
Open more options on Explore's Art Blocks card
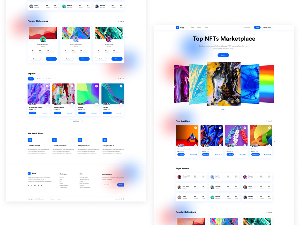[96, 104]
